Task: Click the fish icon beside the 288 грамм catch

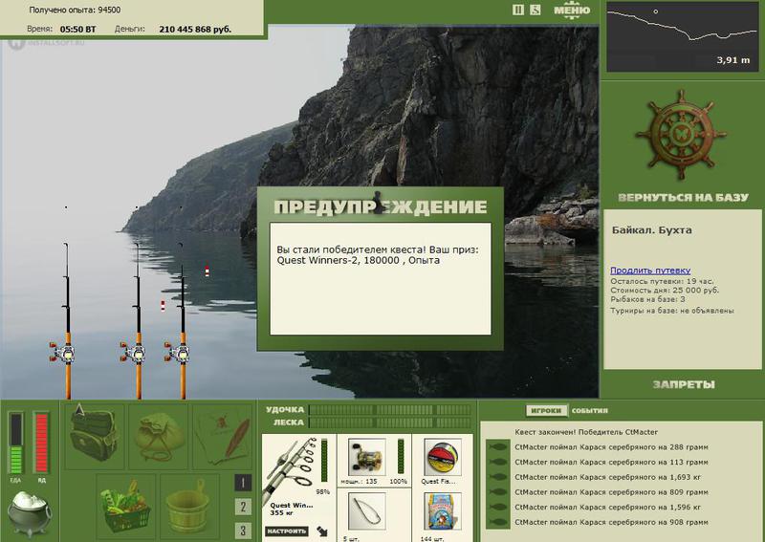Action: [x=497, y=446]
